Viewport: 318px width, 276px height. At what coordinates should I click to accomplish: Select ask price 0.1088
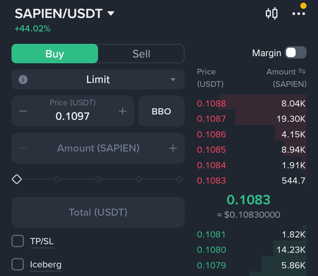[x=211, y=104]
